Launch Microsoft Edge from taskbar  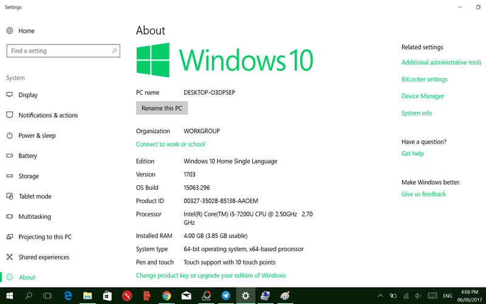coord(67,295)
